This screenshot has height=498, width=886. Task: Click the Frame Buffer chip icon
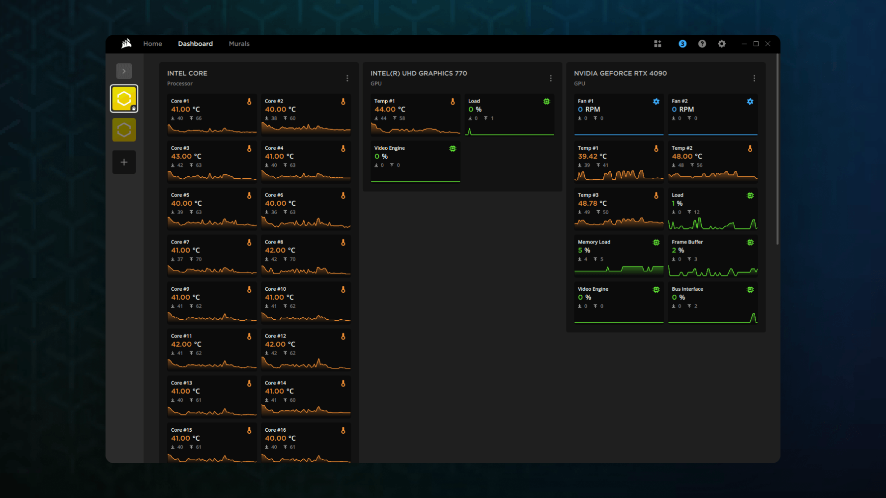click(750, 243)
